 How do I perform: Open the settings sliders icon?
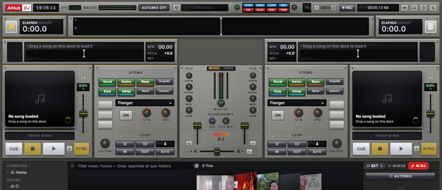point(433,8)
